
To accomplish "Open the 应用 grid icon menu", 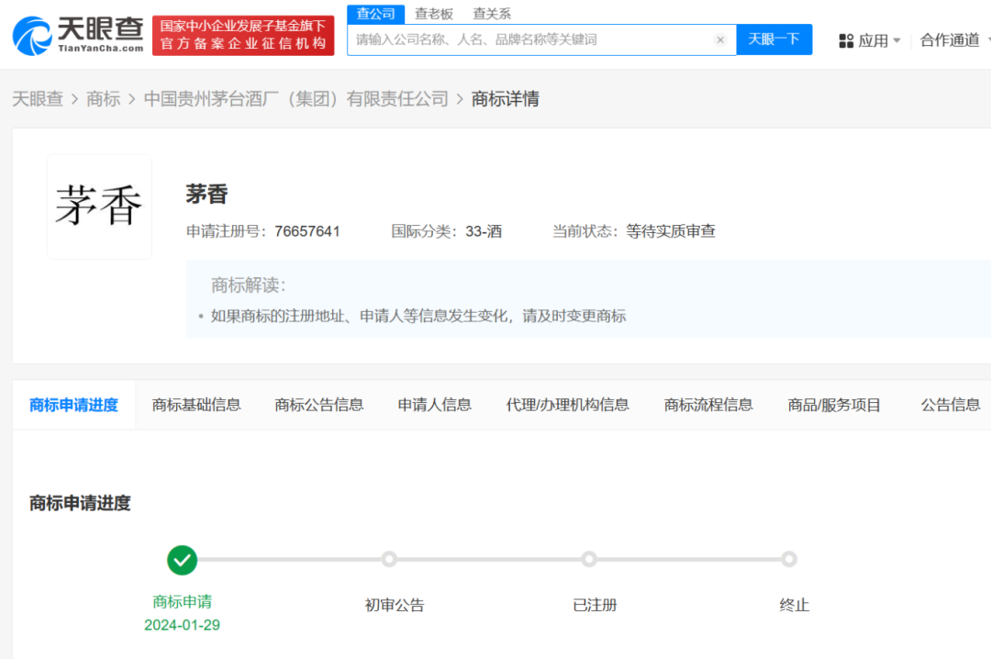I will click(846, 40).
